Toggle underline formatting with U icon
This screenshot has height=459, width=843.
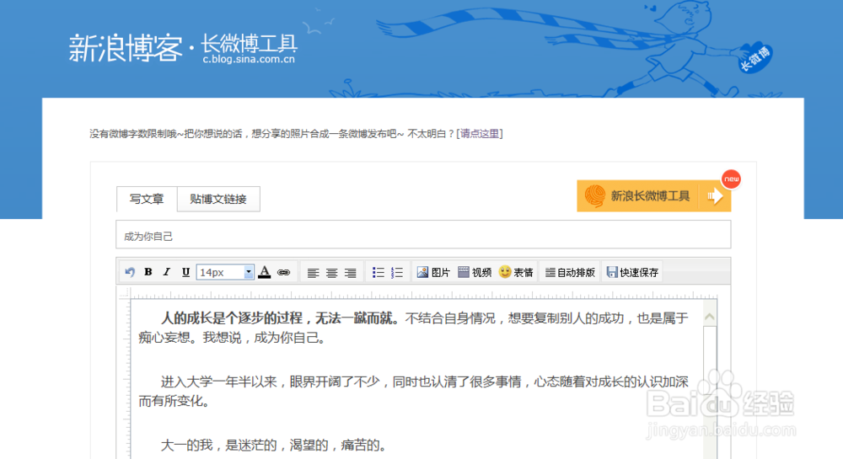[185, 272]
